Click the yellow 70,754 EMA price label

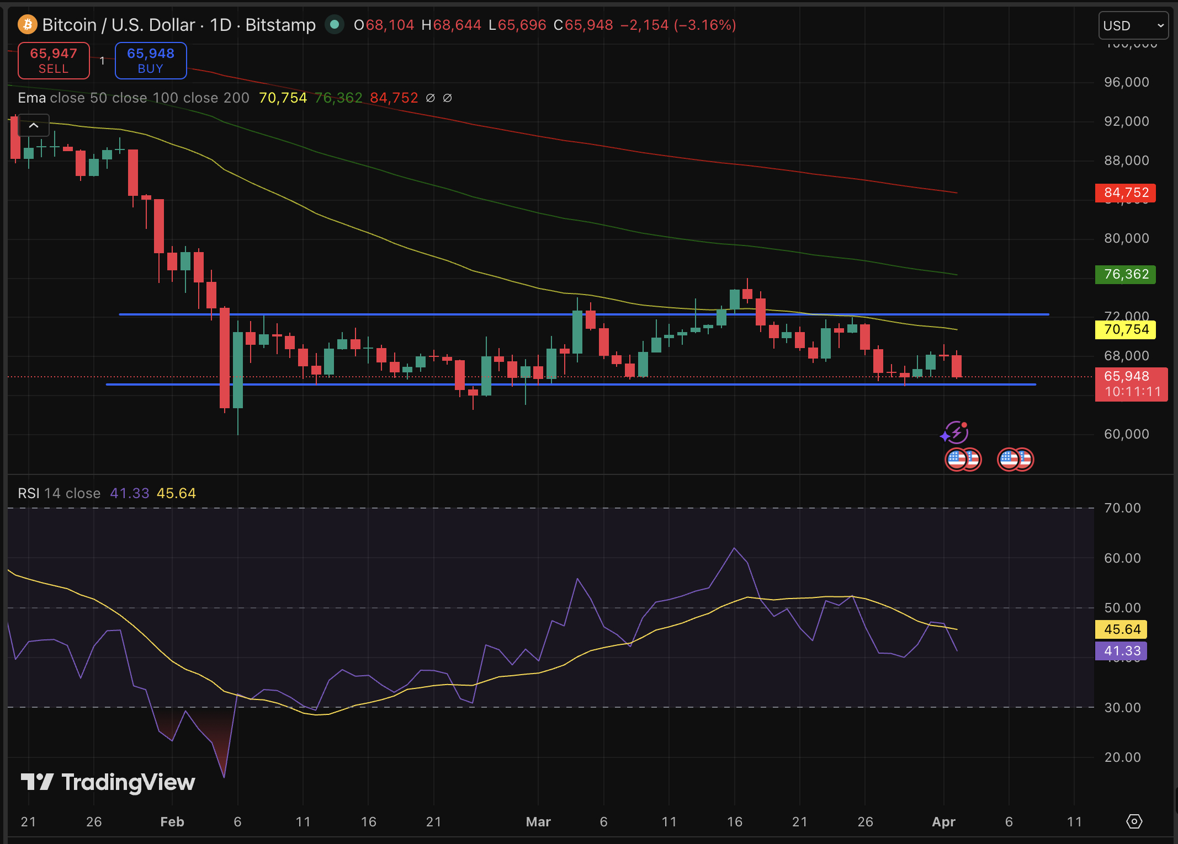tap(1124, 329)
